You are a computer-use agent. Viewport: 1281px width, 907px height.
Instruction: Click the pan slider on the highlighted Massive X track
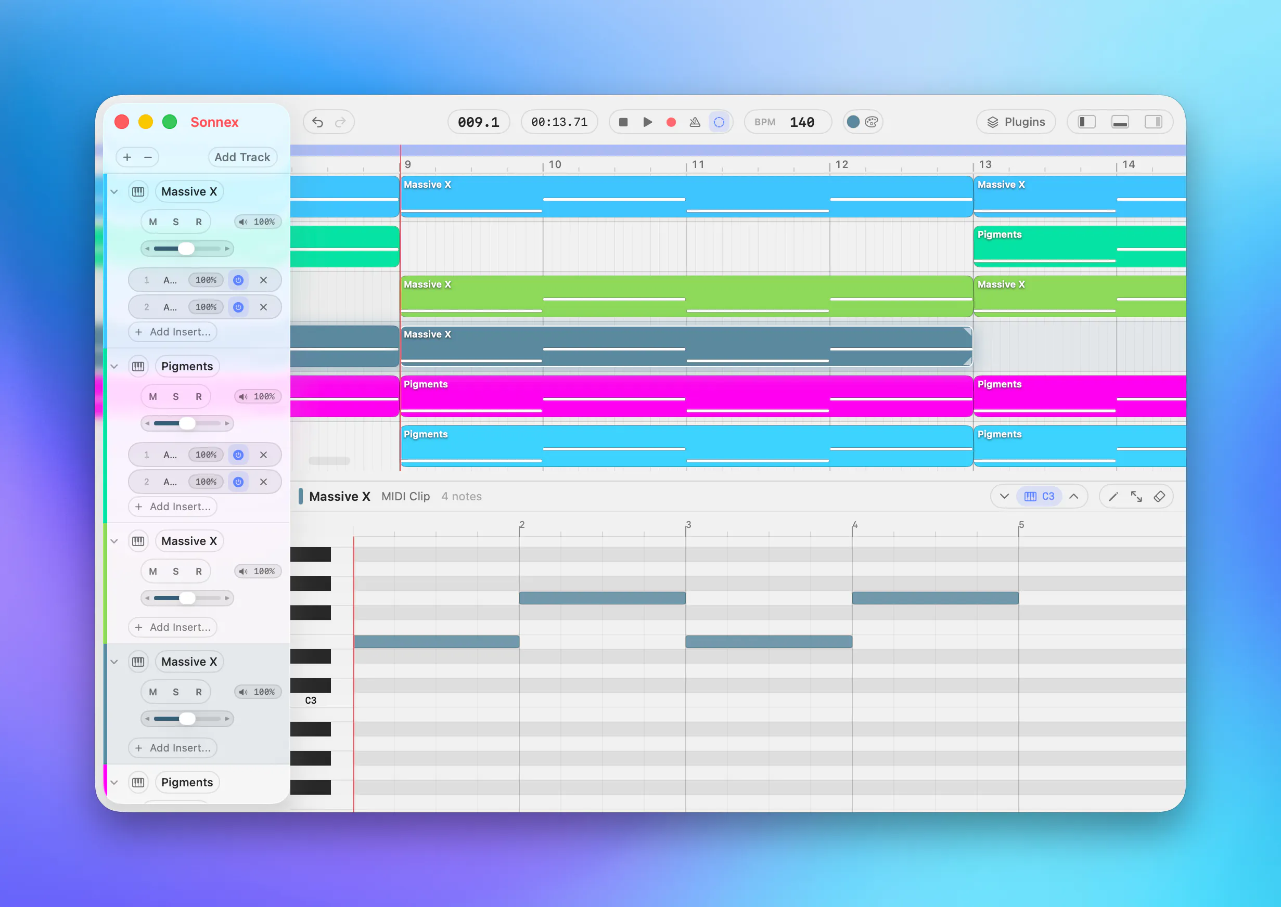[187, 719]
